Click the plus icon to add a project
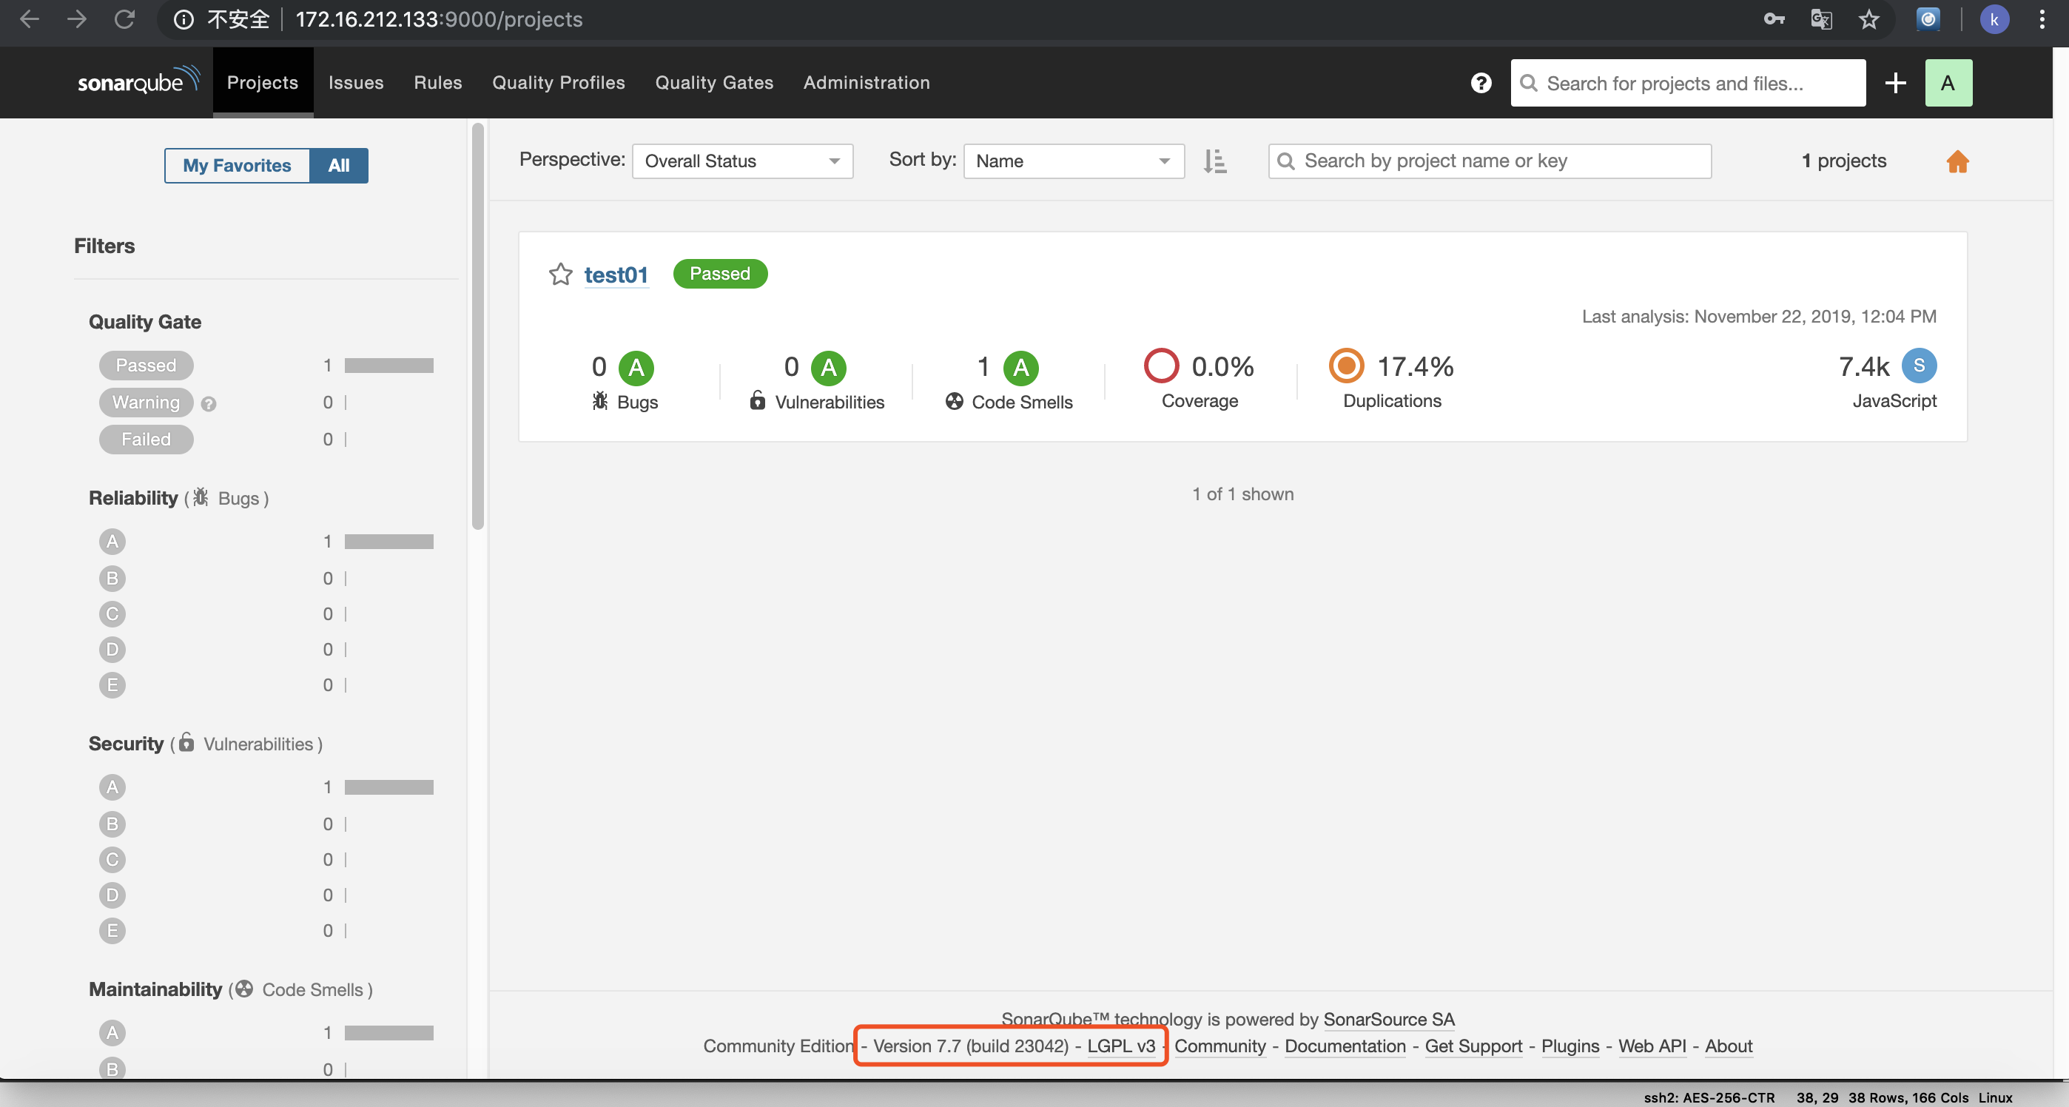This screenshot has height=1107, width=2069. (x=1894, y=83)
